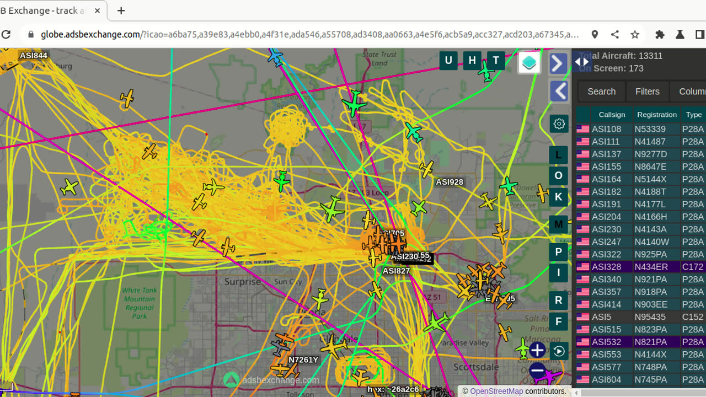This screenshot has width=706, height=397.
Task: Toggle the F map button
Action: pyautogui.click(x=558, y=321)
